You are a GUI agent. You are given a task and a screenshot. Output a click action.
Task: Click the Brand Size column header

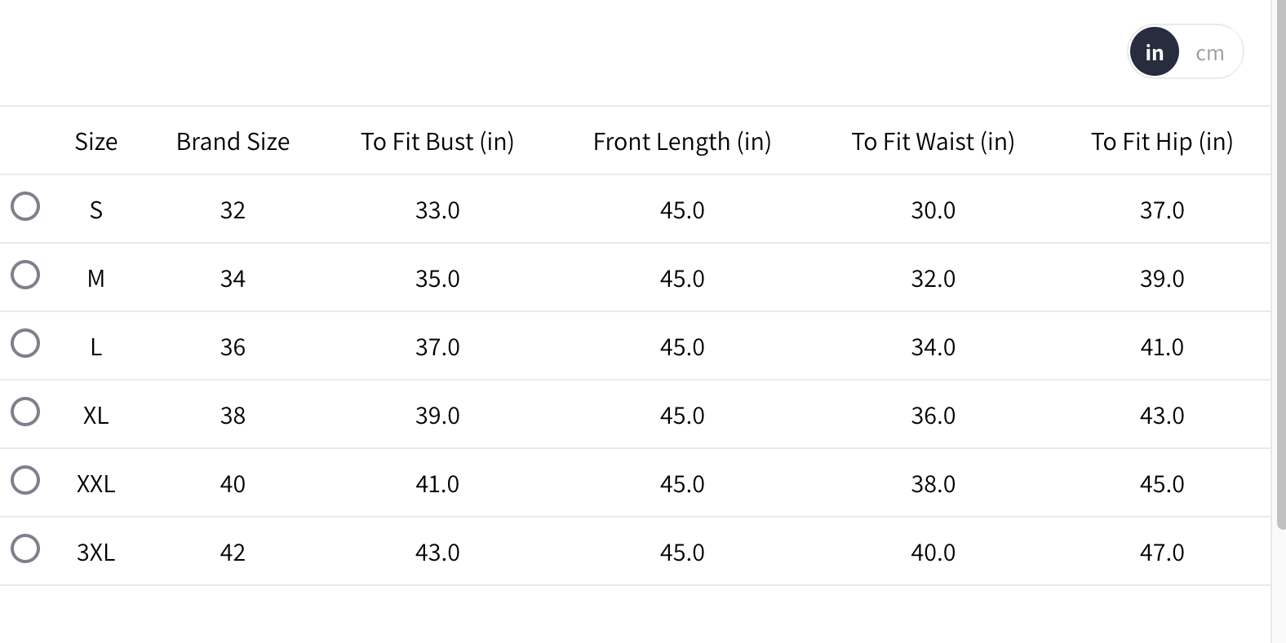(233, 142)
